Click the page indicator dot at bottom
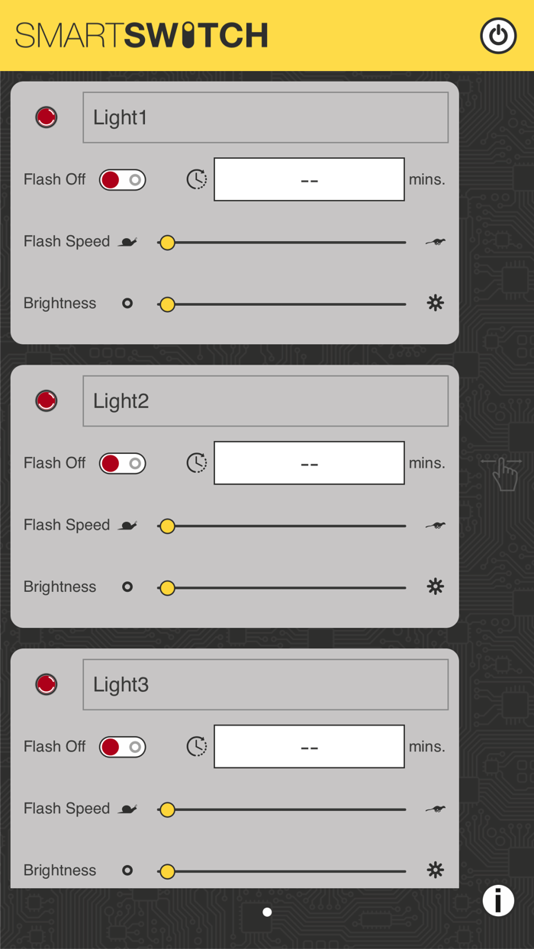Viewport: 534px width, 949px height. (x=267, y=911)
